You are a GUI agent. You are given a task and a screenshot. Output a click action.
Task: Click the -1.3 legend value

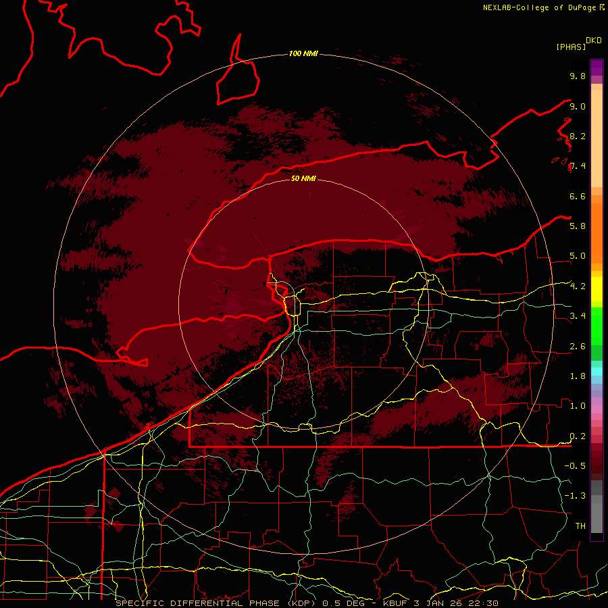(x=575, y=496)
